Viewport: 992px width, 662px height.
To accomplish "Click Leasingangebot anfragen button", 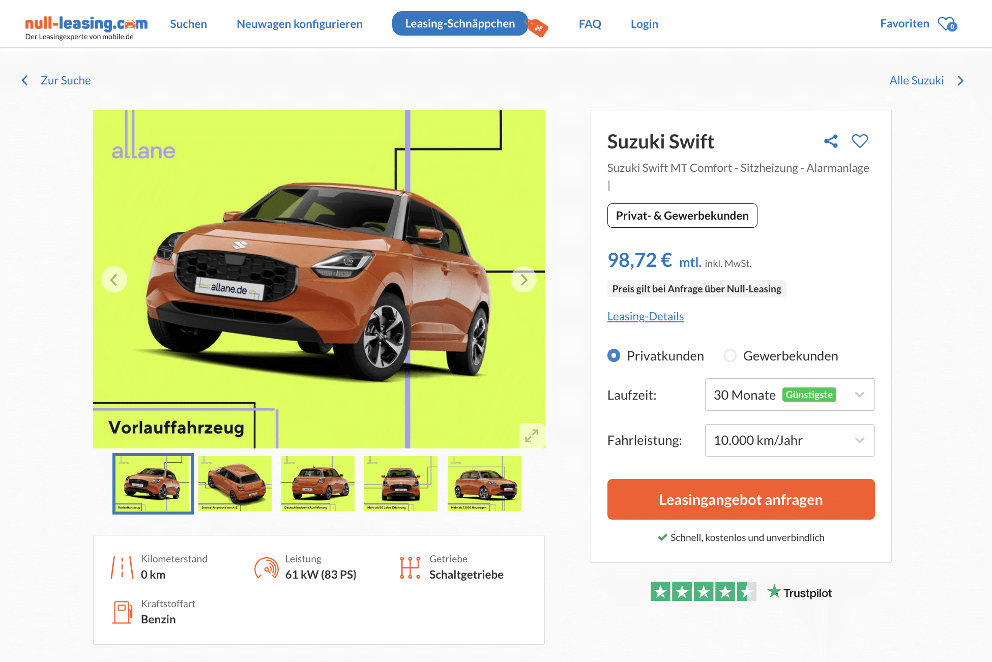I will click(x=741, y=499).
